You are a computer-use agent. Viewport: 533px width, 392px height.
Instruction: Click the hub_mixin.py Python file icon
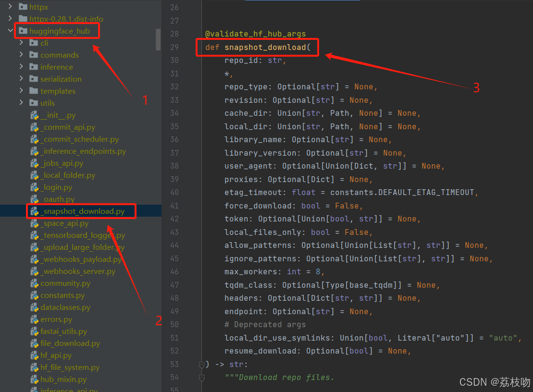point(34,380)
